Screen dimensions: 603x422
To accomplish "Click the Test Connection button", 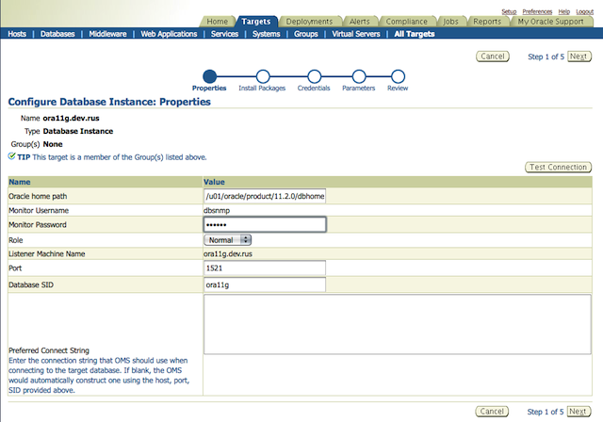I will point(558,167).
